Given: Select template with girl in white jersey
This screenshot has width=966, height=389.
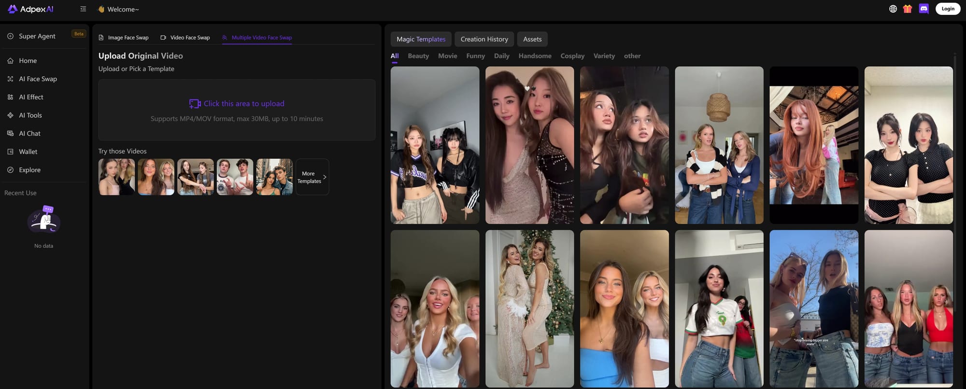Looking at the screenshot, I should [719, 309].
